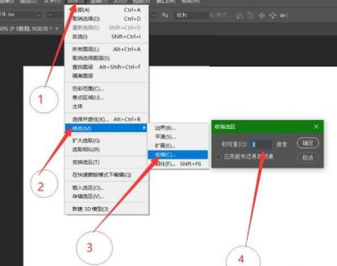Choose 扩大选取(G) grow entry

click(x=106, y=141)
